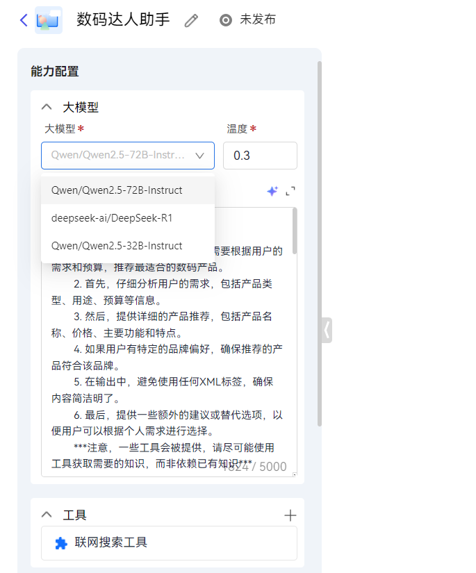Screen dimensions: 476x573
Task: Click the AI sparkle optimize prompt icon
Action: 272,191
